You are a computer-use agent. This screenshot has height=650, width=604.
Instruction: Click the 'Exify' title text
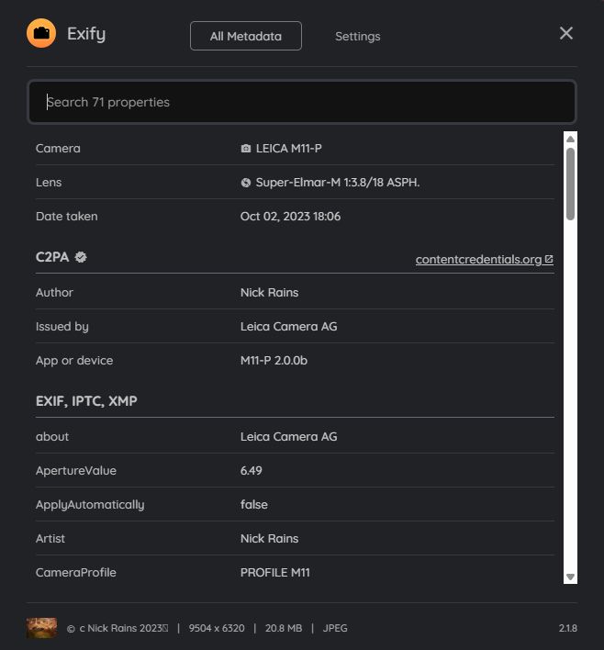click(86, 34)
